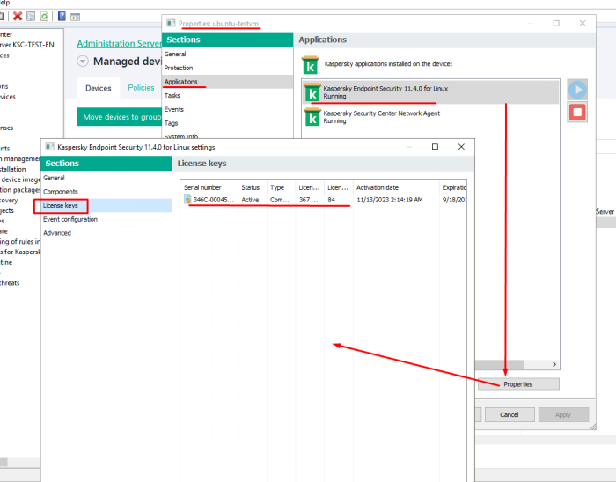616x482 pixels.
Task: Open Applications section in ubuntu-testvm properties
Action: 227,82
